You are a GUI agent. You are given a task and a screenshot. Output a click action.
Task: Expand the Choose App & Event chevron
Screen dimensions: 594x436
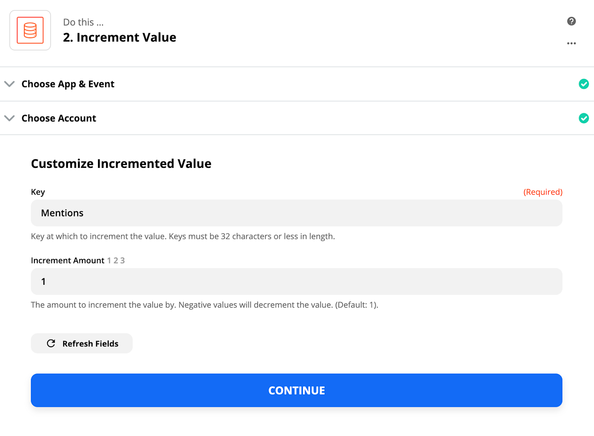[9, 84]
